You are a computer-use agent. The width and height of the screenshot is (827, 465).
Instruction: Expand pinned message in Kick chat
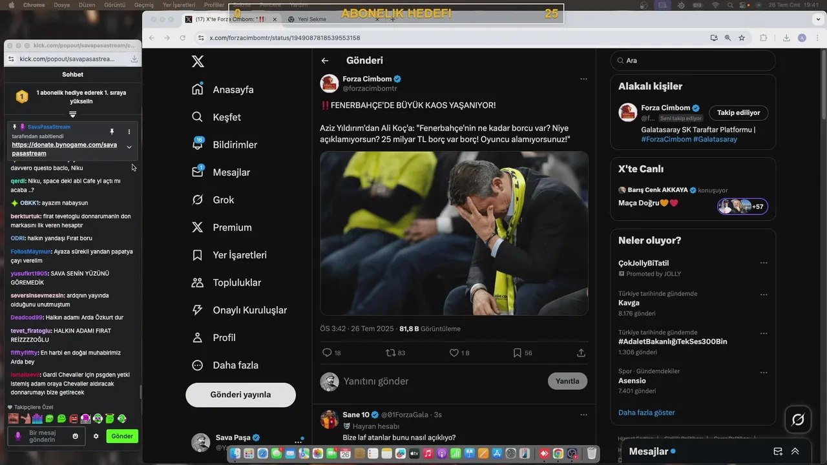pos(129,147)
